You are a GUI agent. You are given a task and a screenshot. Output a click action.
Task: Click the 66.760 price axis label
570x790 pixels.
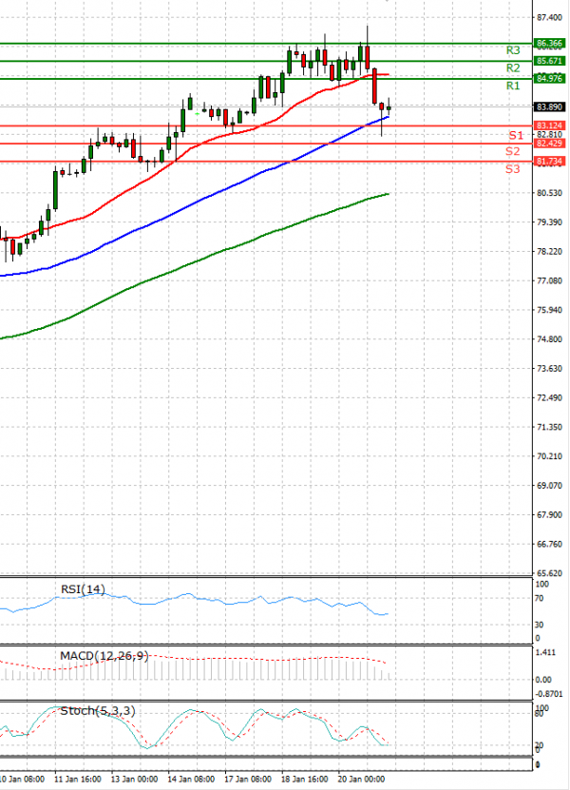549,544
